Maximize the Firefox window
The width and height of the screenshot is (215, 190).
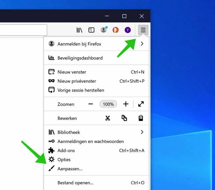pyautogui.click(x=124, y=16)
